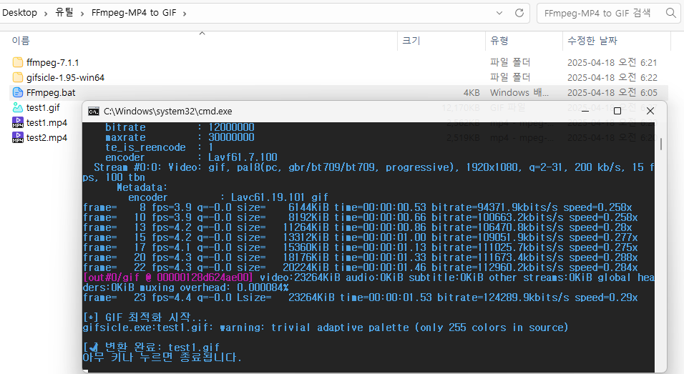Open address bar history dropdown
This screenshot has height=374, width=684.
click(x=499, y=13)
